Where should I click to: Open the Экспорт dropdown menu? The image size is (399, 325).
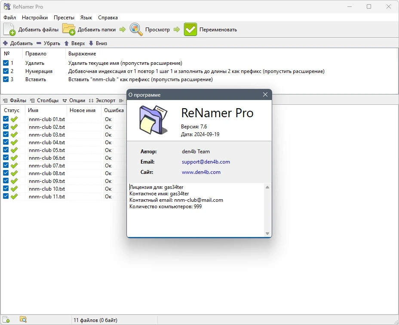click(x=102, y=100)
